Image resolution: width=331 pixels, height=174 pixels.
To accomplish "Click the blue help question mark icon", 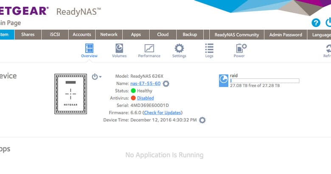I will [x=316, y=23].
